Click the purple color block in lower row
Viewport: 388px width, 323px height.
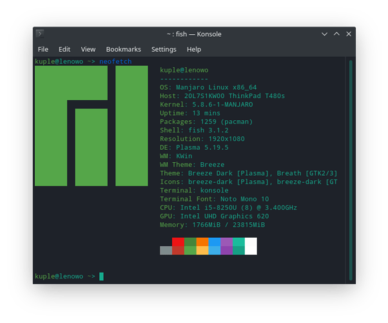click(226, 250)
